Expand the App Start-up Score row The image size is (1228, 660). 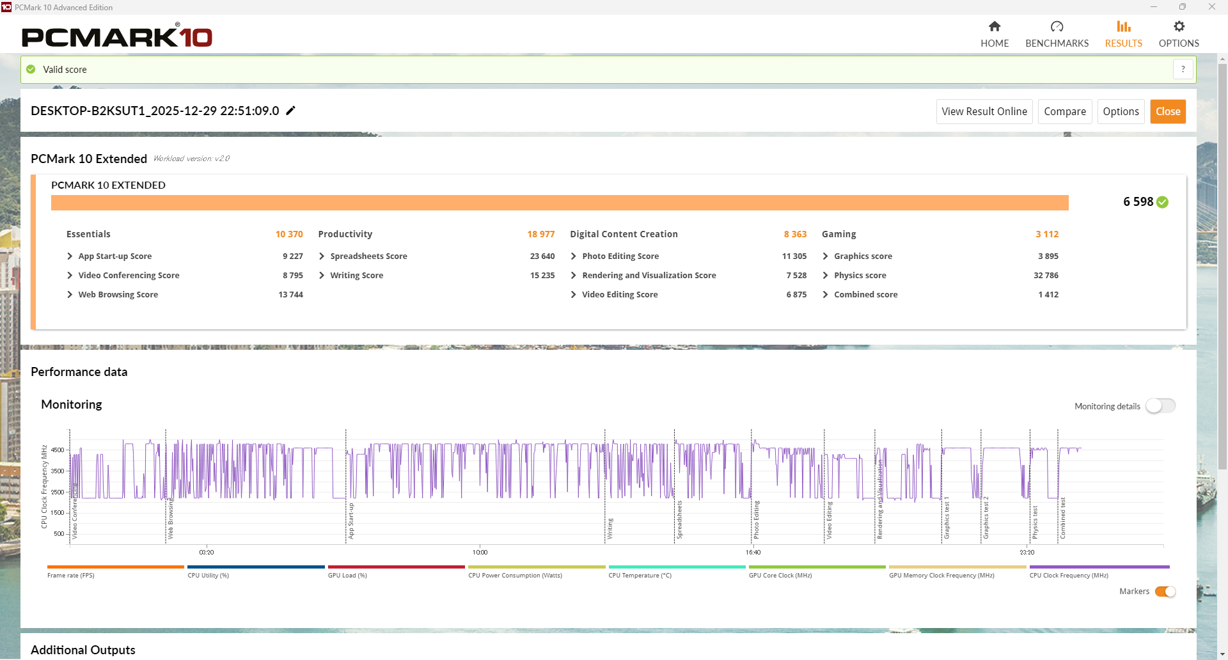coord(70,256)
